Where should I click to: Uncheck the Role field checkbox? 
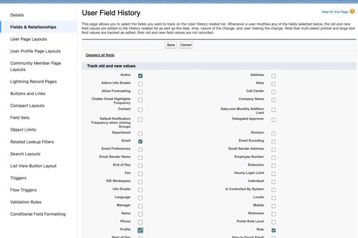point(274,230)
